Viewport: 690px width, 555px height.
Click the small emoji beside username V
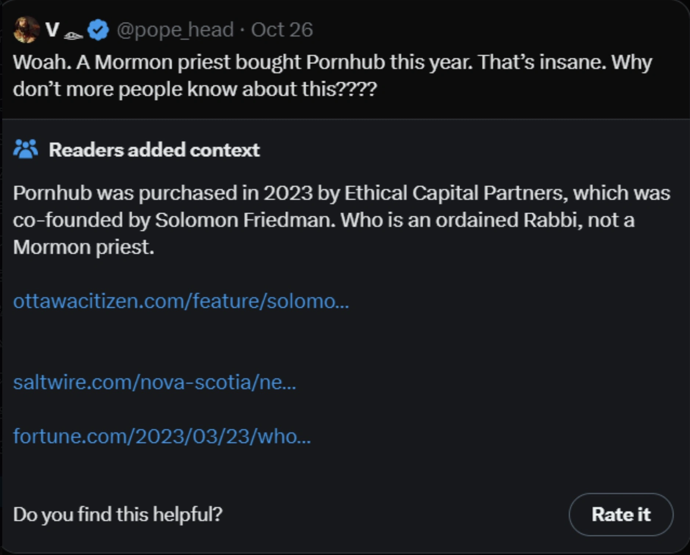(73, 36)
